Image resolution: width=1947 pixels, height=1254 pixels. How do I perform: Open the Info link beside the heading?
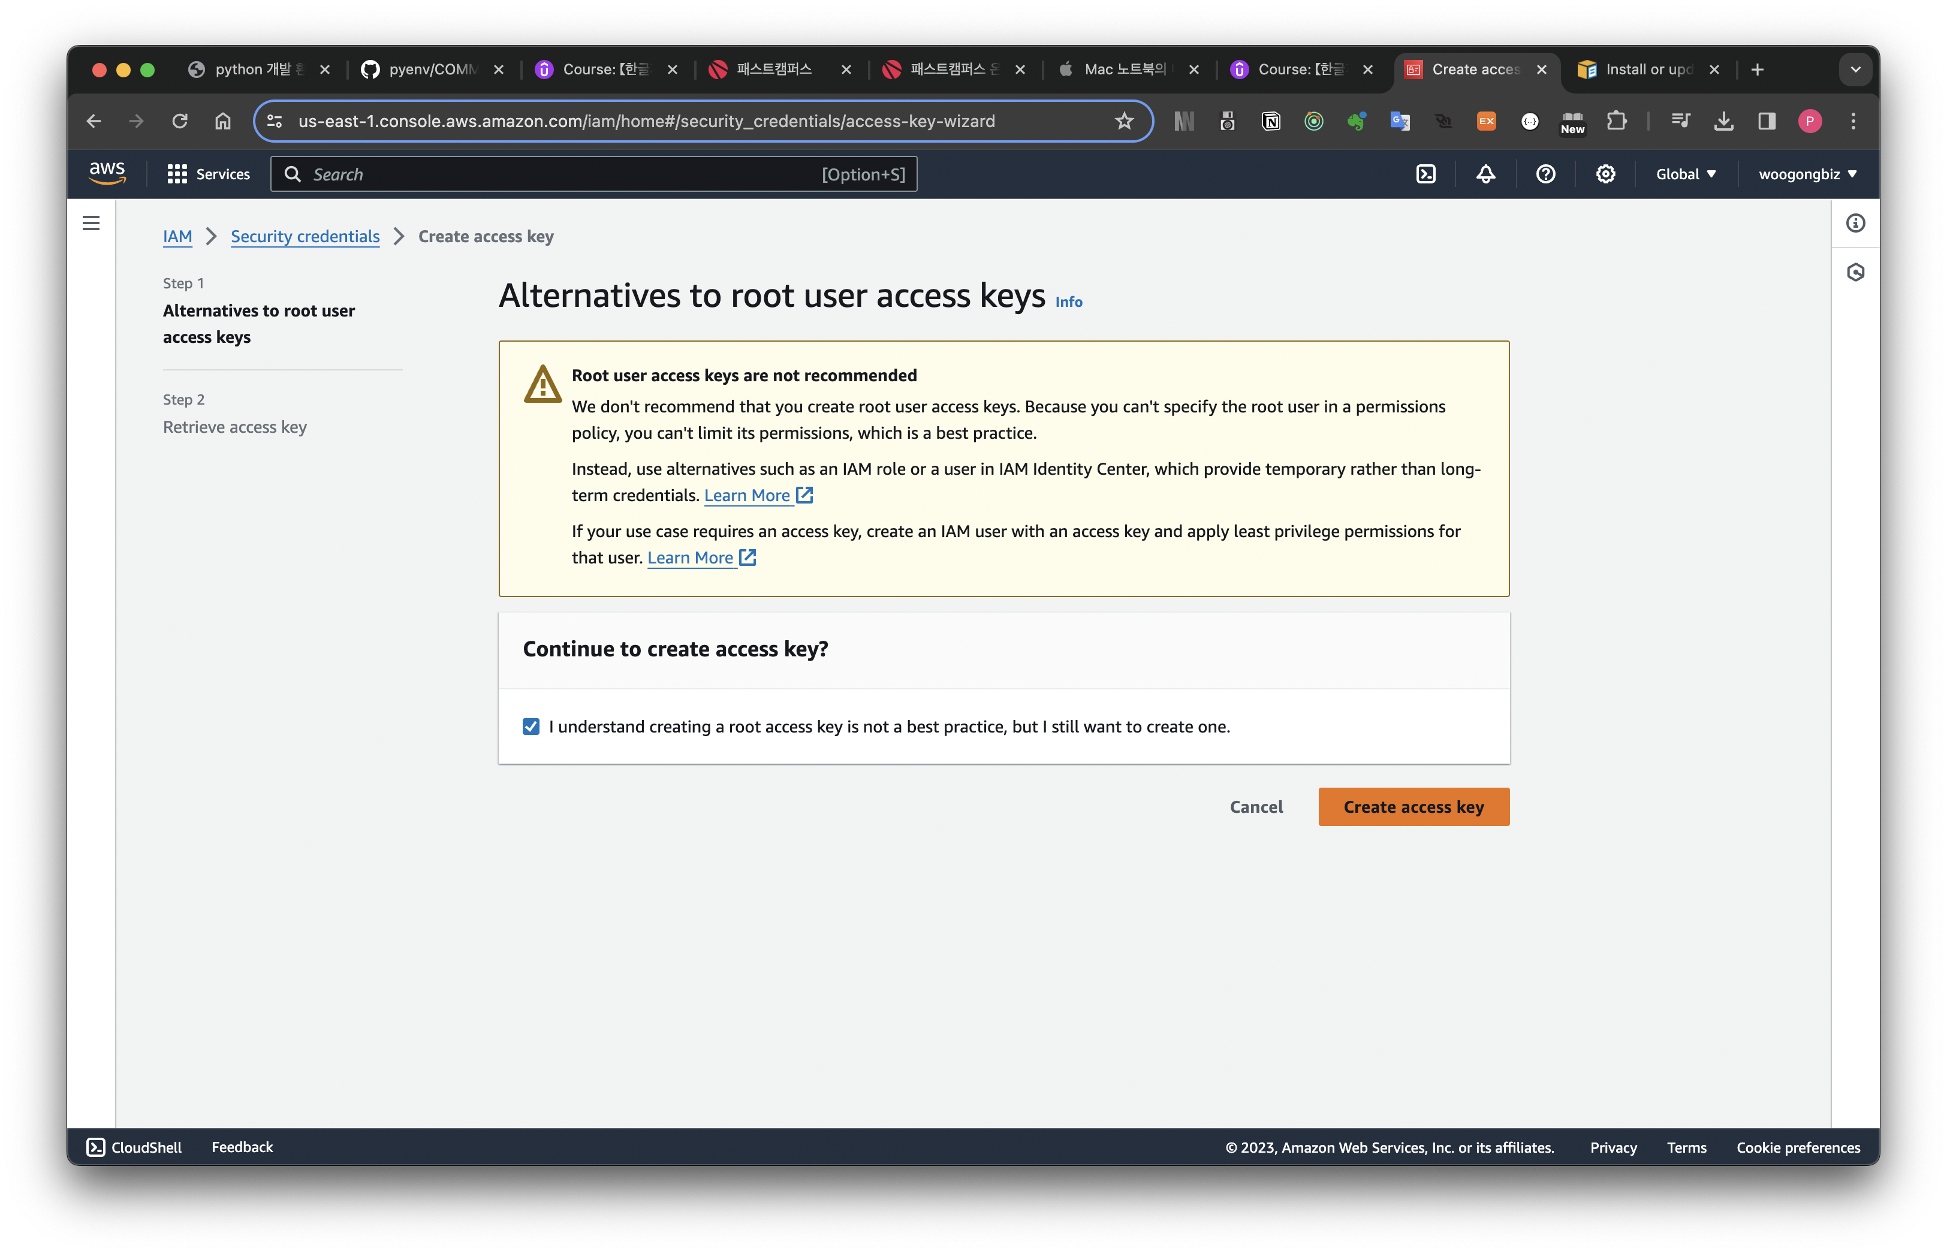(1068, 302)
